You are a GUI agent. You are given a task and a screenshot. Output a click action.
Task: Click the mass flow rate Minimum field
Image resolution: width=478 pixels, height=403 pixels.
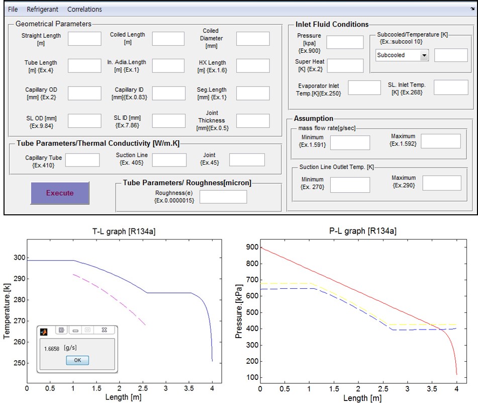350,143
